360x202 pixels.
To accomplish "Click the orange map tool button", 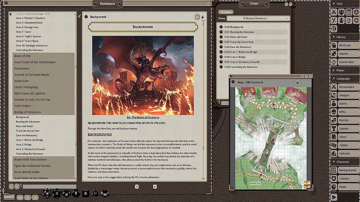I will click(307, 184).
